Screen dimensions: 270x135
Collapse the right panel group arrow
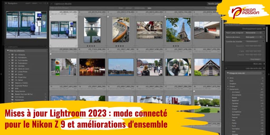(x=269, y=74)
